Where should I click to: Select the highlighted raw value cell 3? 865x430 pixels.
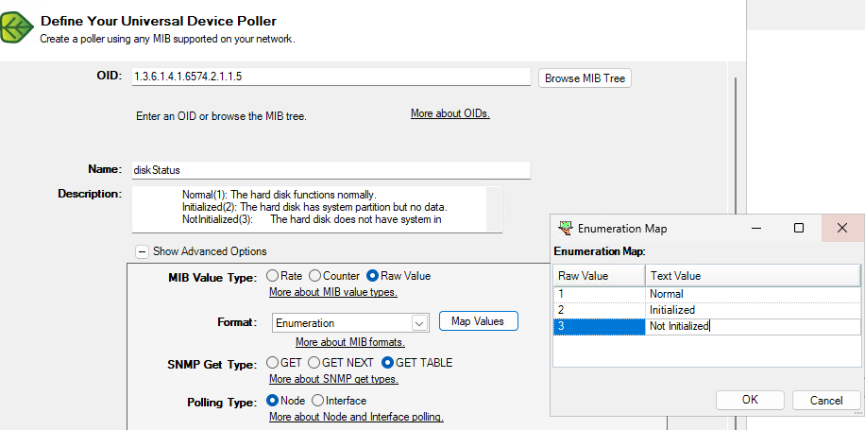pyautogui.click(x=600, y=326)
